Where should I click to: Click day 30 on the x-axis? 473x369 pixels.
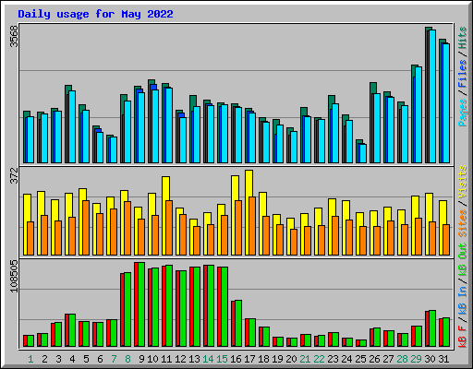click(x=430, y=359)
